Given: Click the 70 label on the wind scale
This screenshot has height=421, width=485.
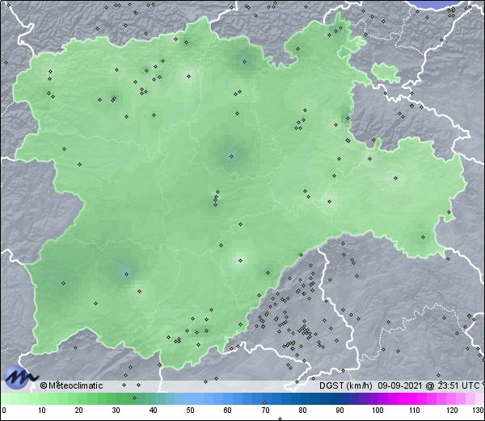Looking at the screenshot, I should coord(265,410).
